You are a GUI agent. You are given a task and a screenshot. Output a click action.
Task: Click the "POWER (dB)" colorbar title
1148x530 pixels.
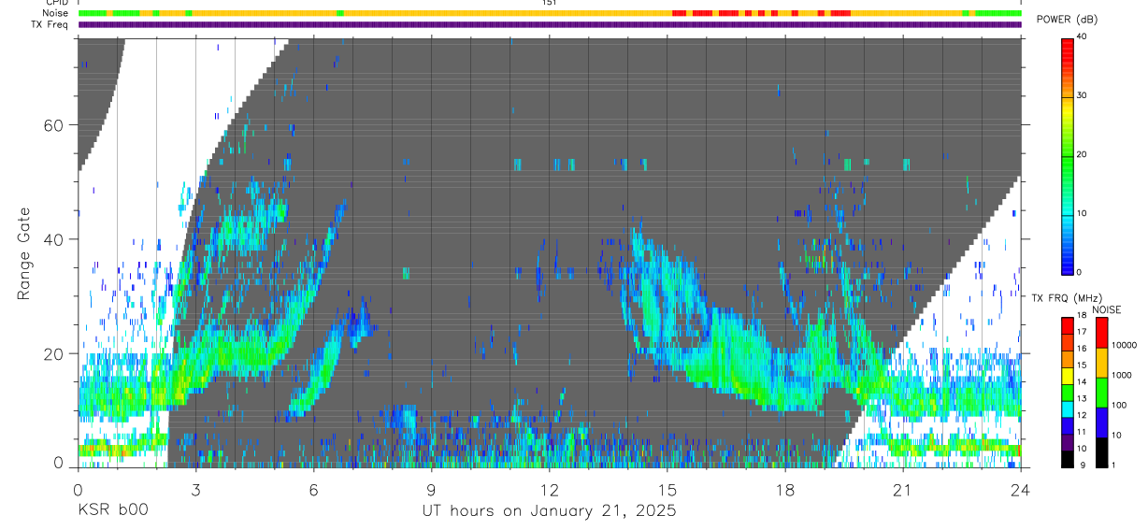click(1068, 21)
